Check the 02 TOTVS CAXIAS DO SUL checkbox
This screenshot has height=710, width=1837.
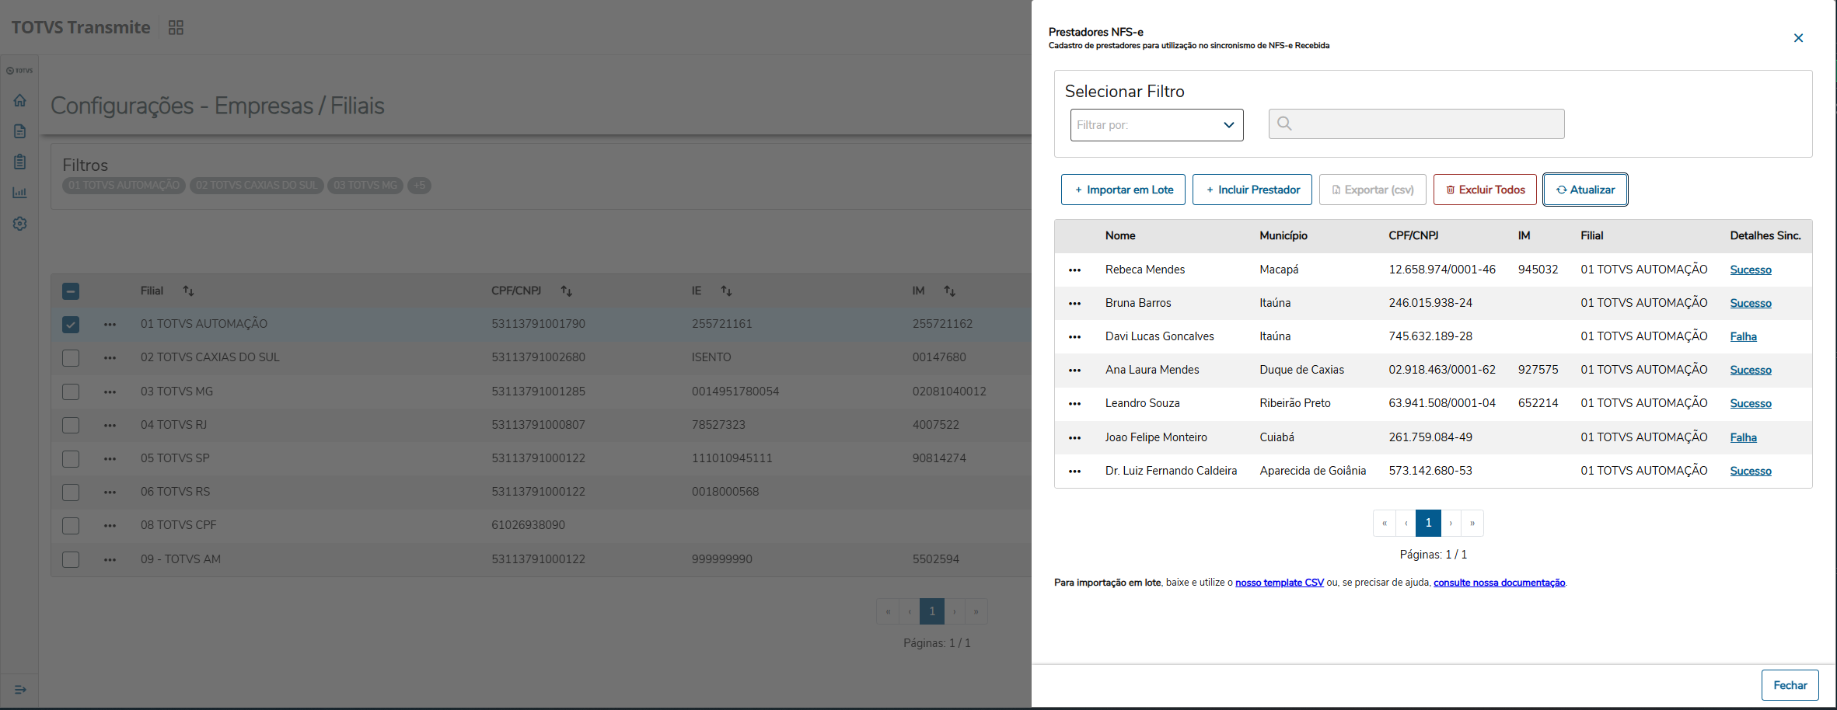point(71,358)
